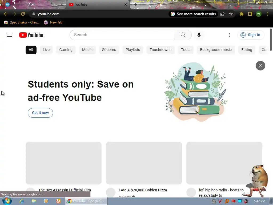Viewport: 273px width, 205px height.
Task: Open the 2pac Shakur bookmark
Action: [x=22, y=22]
